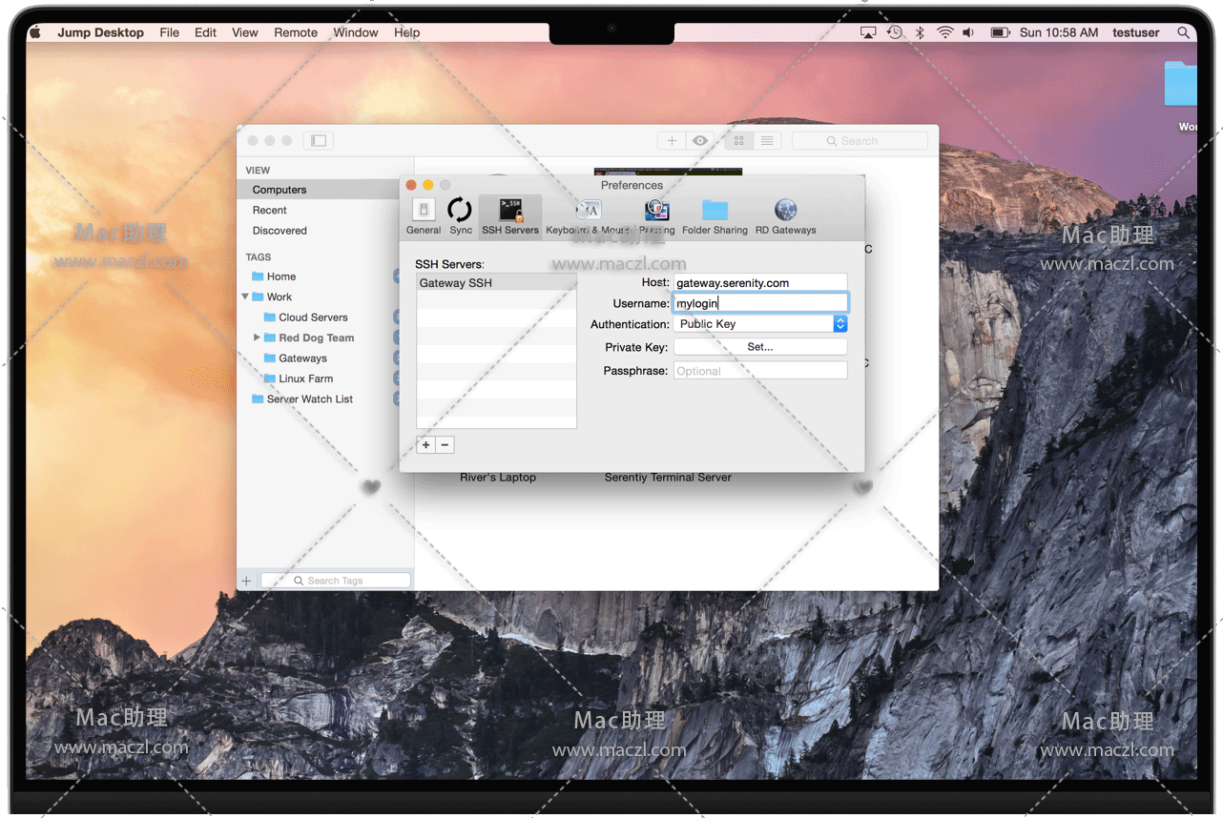The image size is (1223, 818).
Task: Add a new SSH server with plus button
Action: click(x=425, y=445)
